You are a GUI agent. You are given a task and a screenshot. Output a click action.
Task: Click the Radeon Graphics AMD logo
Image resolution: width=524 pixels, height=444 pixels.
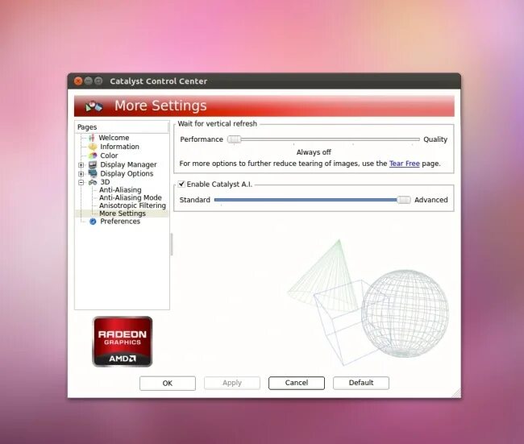pyautogui.click(x=123, y=342)
